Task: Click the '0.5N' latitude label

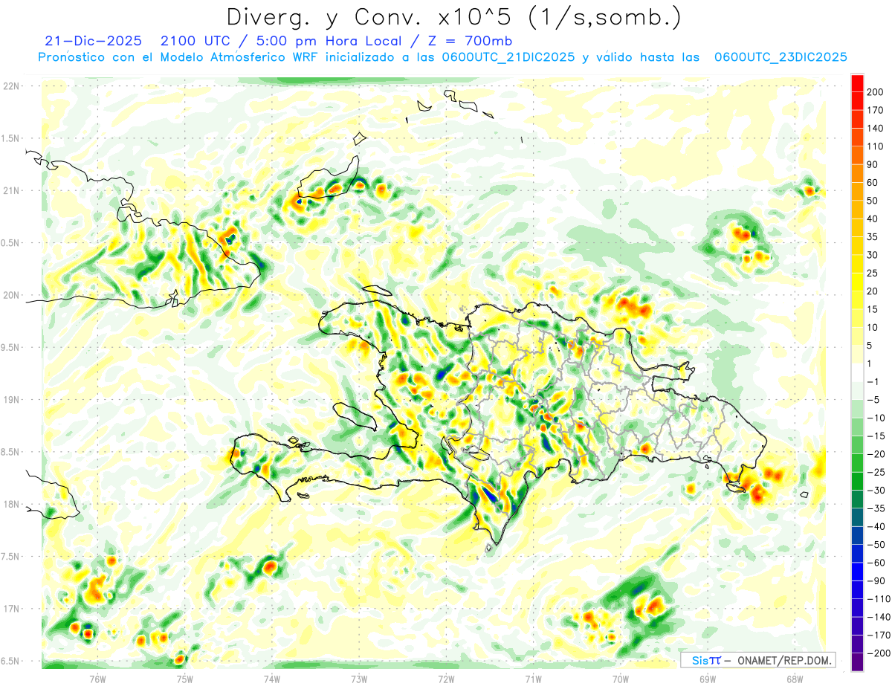Action: click(x=11, y=243)
